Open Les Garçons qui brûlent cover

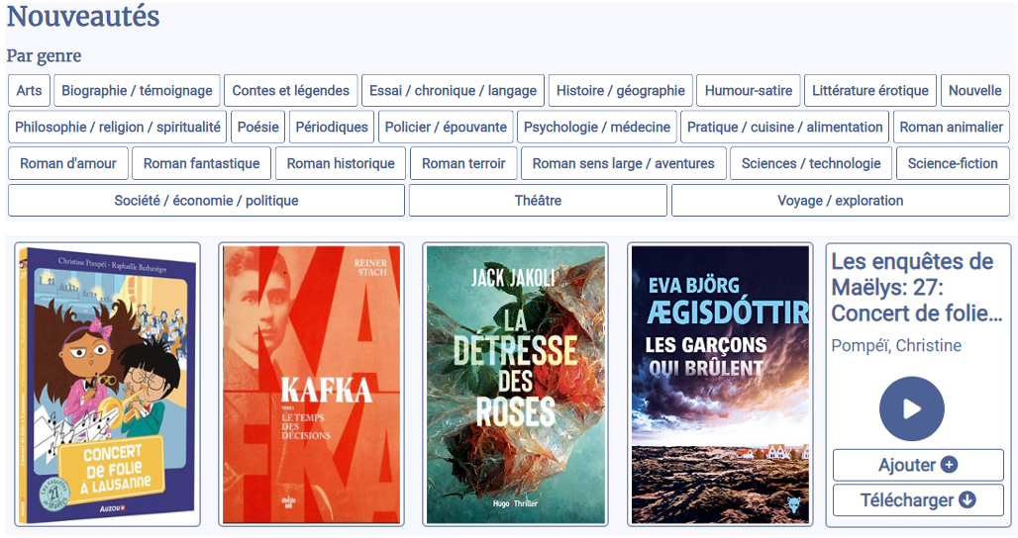[720, 385]
